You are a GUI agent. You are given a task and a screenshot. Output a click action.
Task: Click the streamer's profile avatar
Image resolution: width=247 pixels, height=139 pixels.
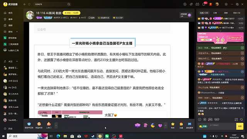click(x=30, y=15)
